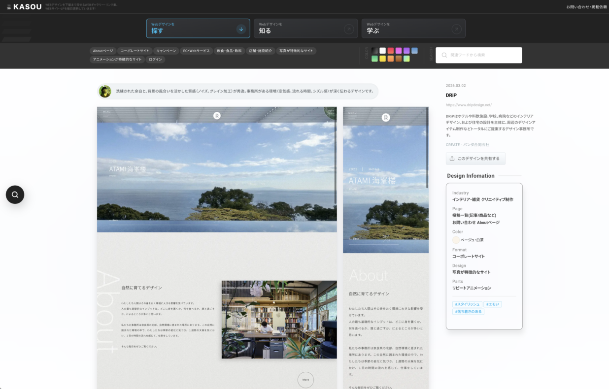
Task: Click お問い合わせ・掲載依頼 link in header
Action: [x=586, y=7]
